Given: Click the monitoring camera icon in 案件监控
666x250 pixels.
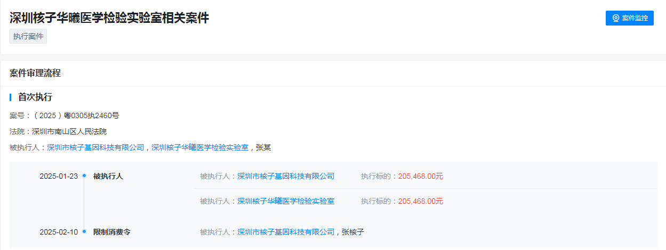Looking at the screenshot, I should tap(616, 18).
